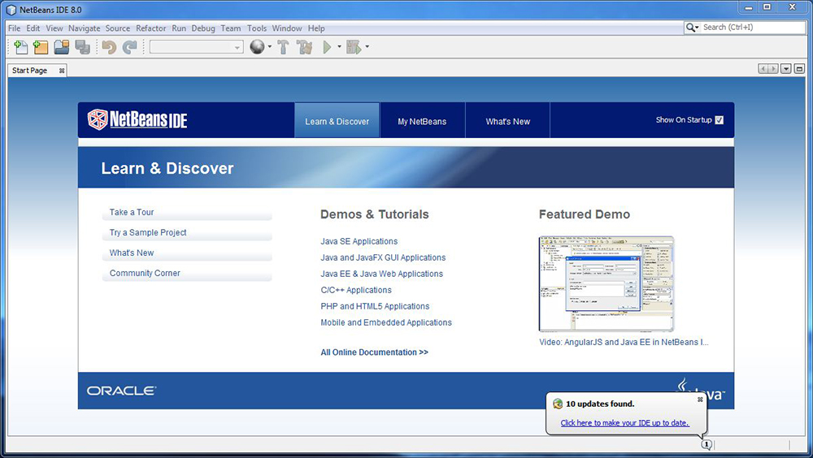This screenshot has width=813, height=458.
Task: Click the updates icon in the popup
Action: point(558,404)
